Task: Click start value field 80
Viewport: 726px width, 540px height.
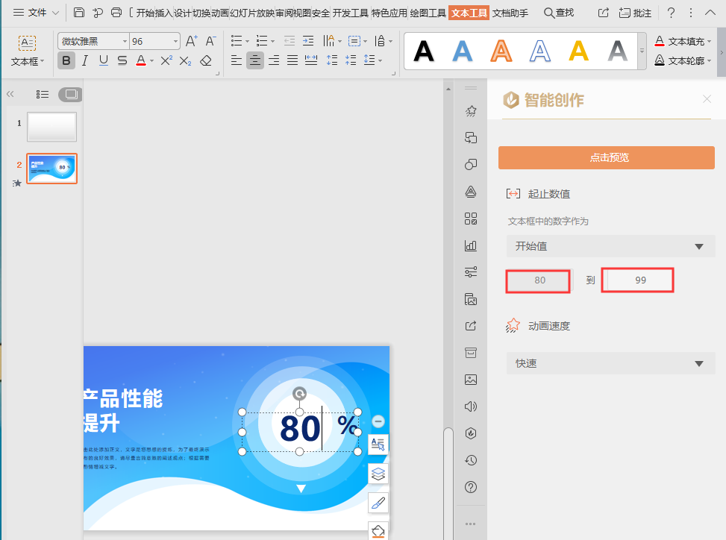Action: click(538, 280)
